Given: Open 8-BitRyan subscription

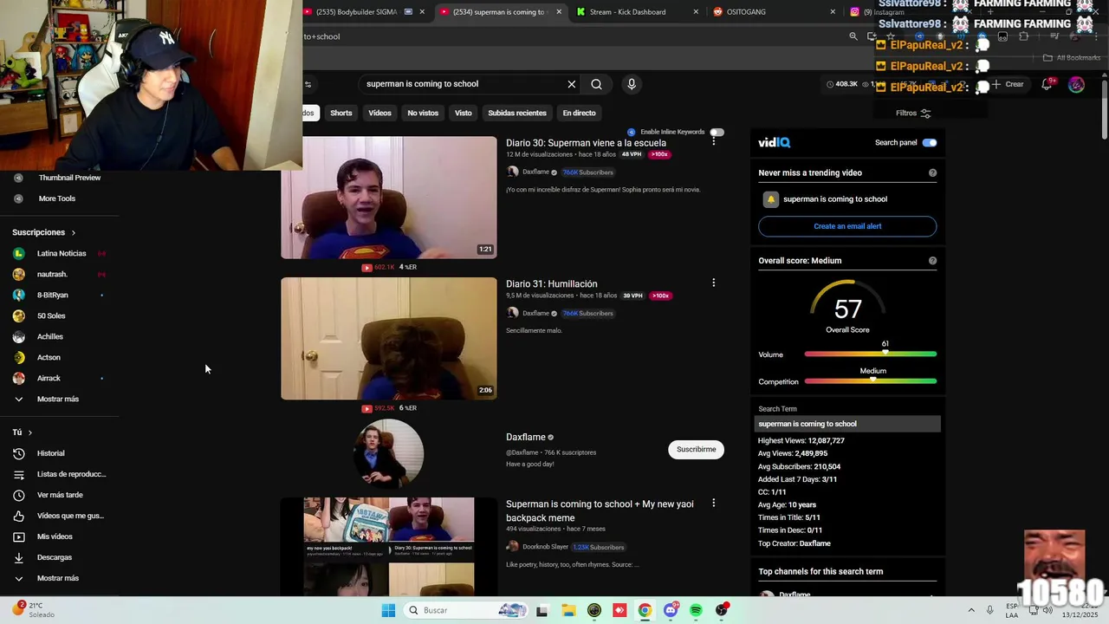Looking at the screenshot, I should point(52,295).
